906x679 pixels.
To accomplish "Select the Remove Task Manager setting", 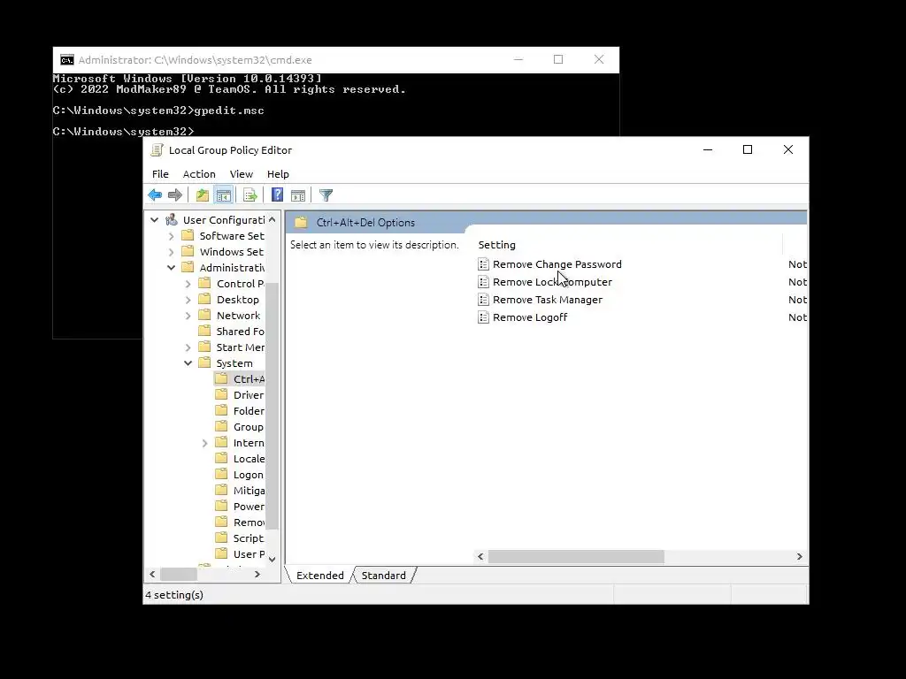I will click(547, 300).
